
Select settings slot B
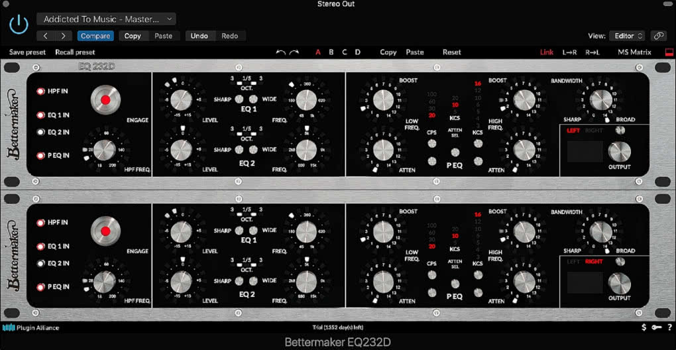click(331, 52)
